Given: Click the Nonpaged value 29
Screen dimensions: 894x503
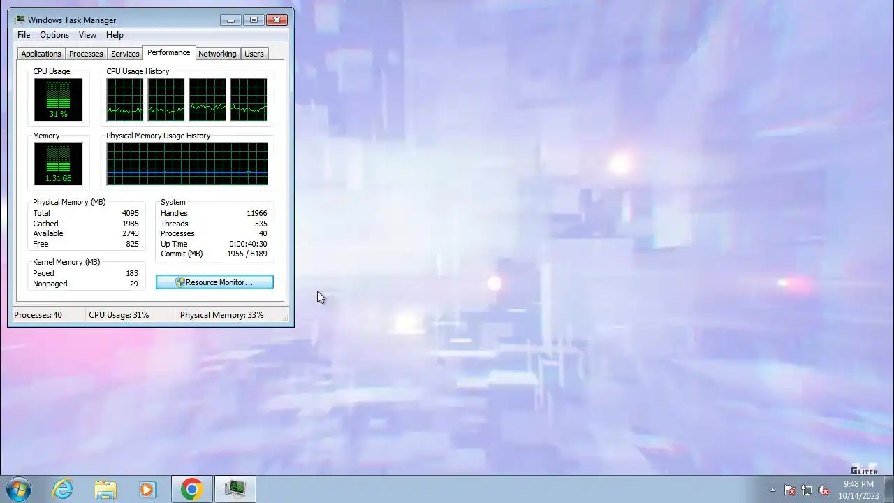Looking at the screenshot, I should 133,284.
